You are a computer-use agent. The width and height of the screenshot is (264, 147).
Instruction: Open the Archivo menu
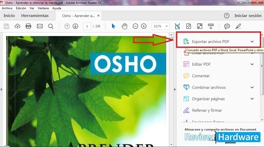click(x=7, y=8)
